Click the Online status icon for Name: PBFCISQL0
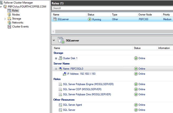173x113 pixels. pyautogui.click(x=136, y=69)
